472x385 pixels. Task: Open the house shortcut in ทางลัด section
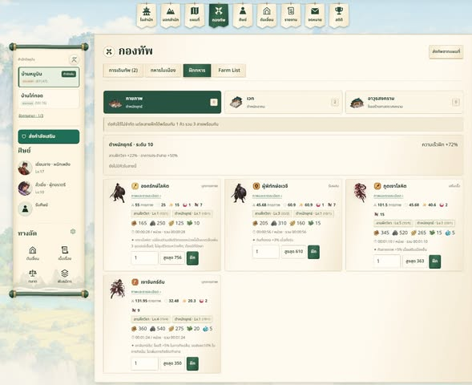click(x=33, y=253)
